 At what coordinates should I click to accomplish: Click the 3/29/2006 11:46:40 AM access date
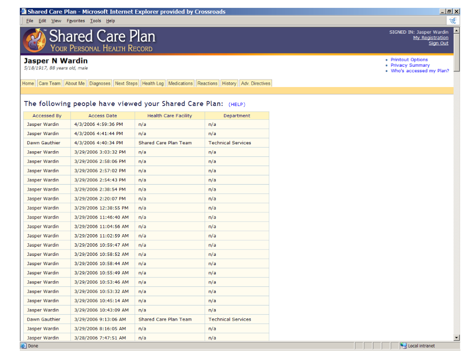[x=101, y=218]
